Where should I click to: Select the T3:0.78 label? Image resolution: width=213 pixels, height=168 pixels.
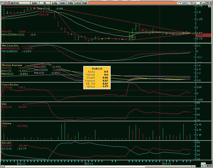point(43,14)
